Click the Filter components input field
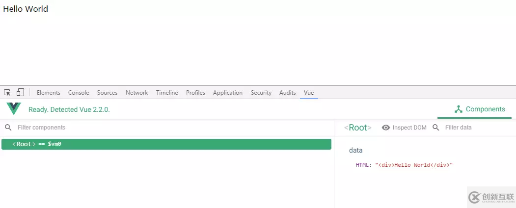This screenshot has width=516, height=208. (98, 128)
